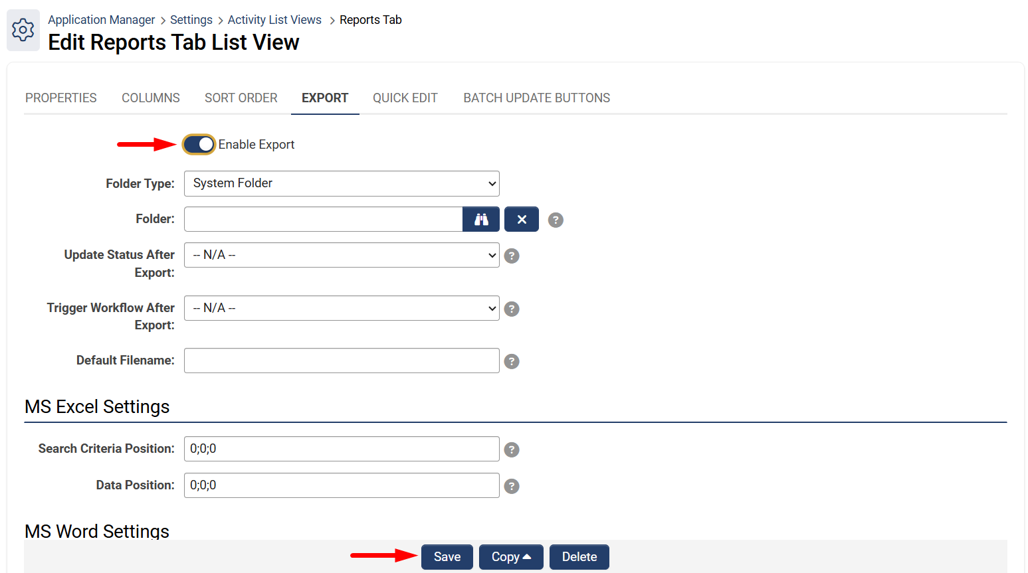Toggle the Enable Export switch

coord(199,144)
